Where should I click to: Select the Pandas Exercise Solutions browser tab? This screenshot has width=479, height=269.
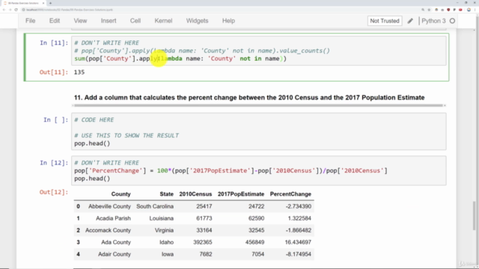coord(23,3)
